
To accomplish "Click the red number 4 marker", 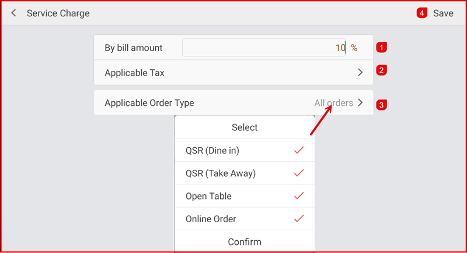I will point(422,13).
